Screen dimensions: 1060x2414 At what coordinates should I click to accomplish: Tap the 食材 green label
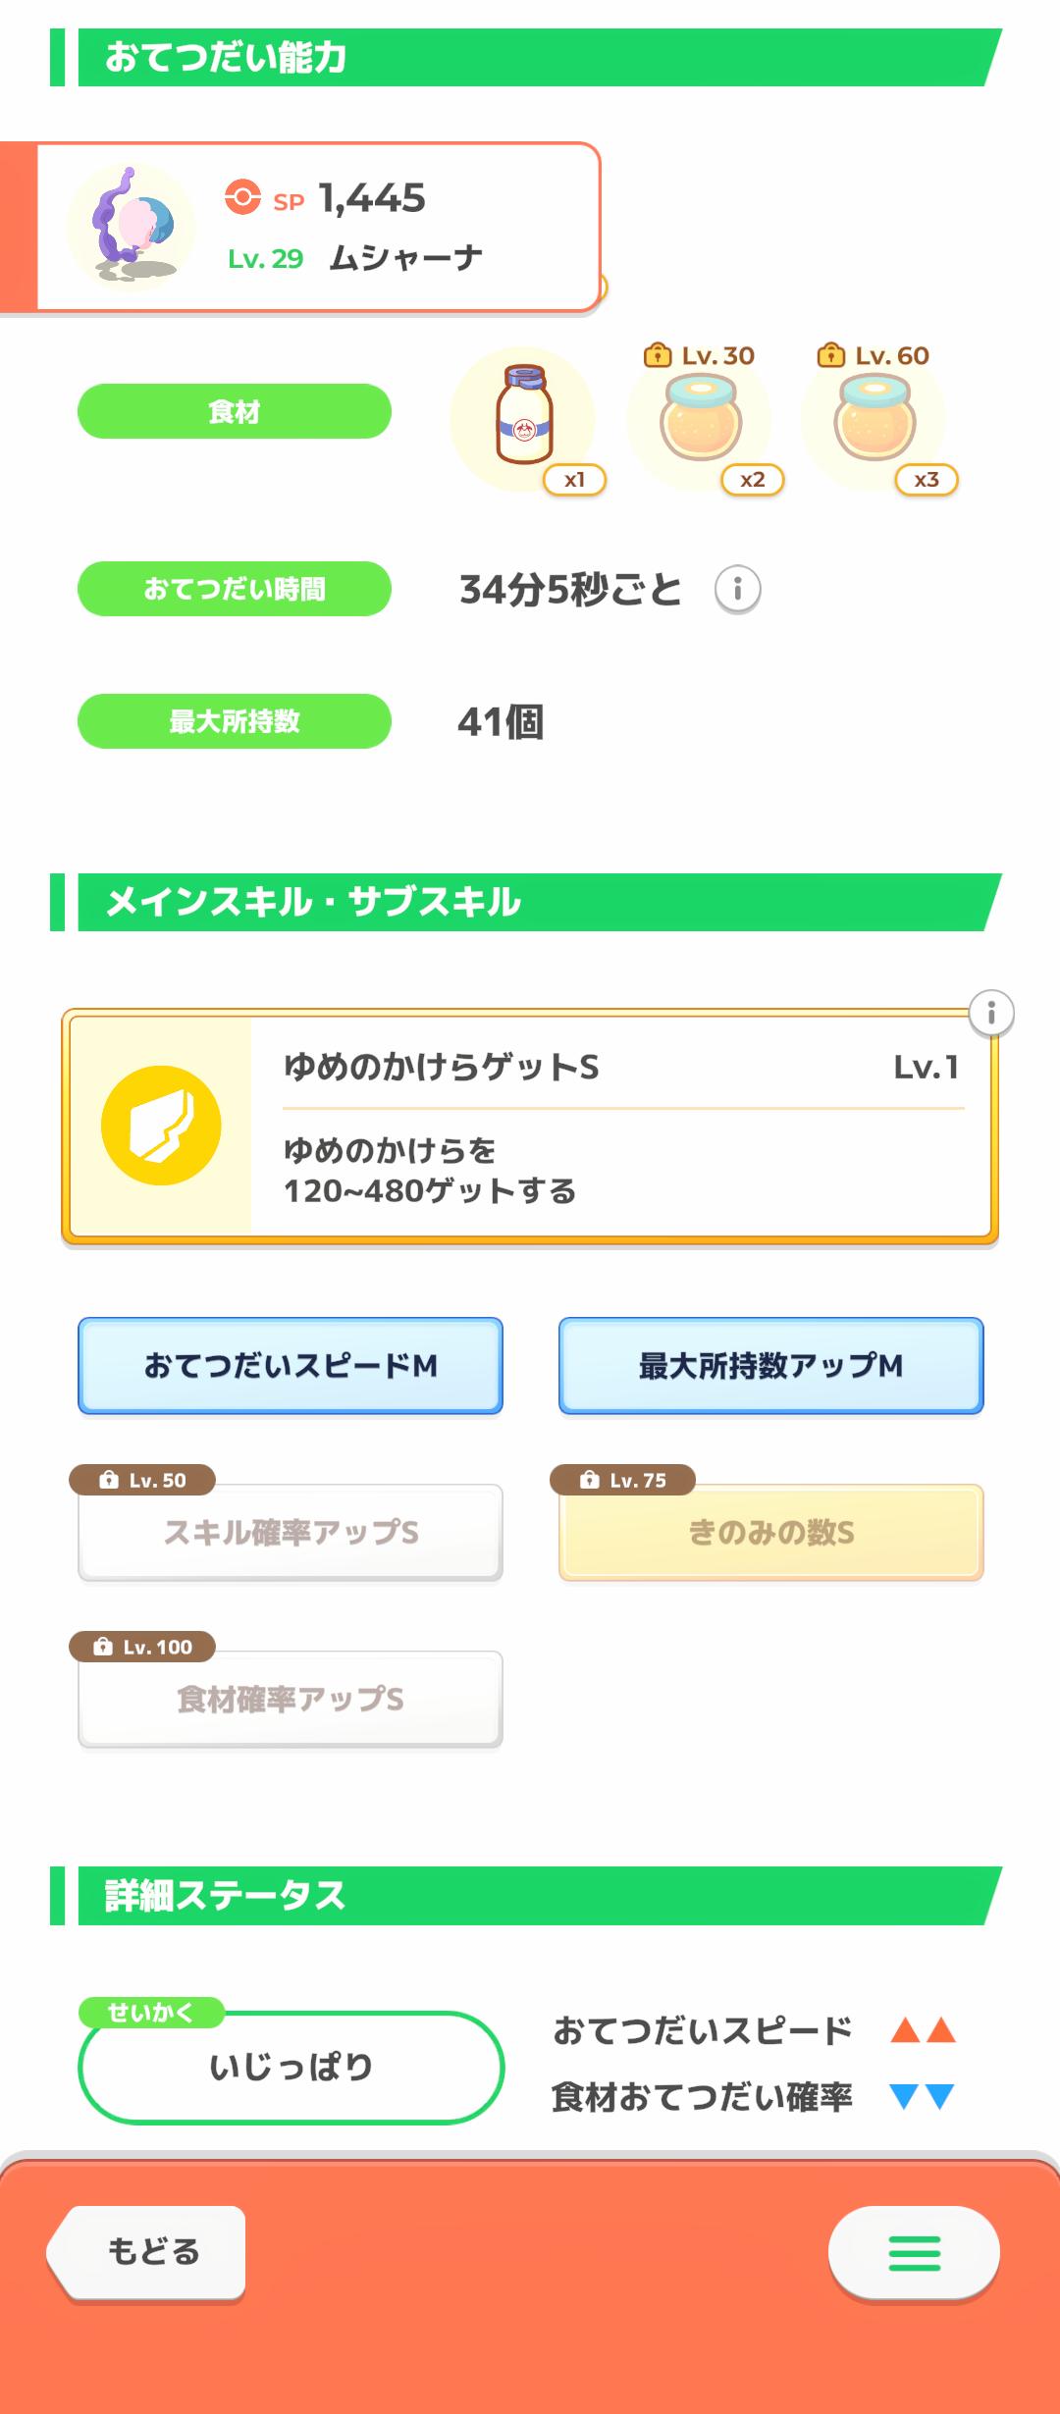234,411
